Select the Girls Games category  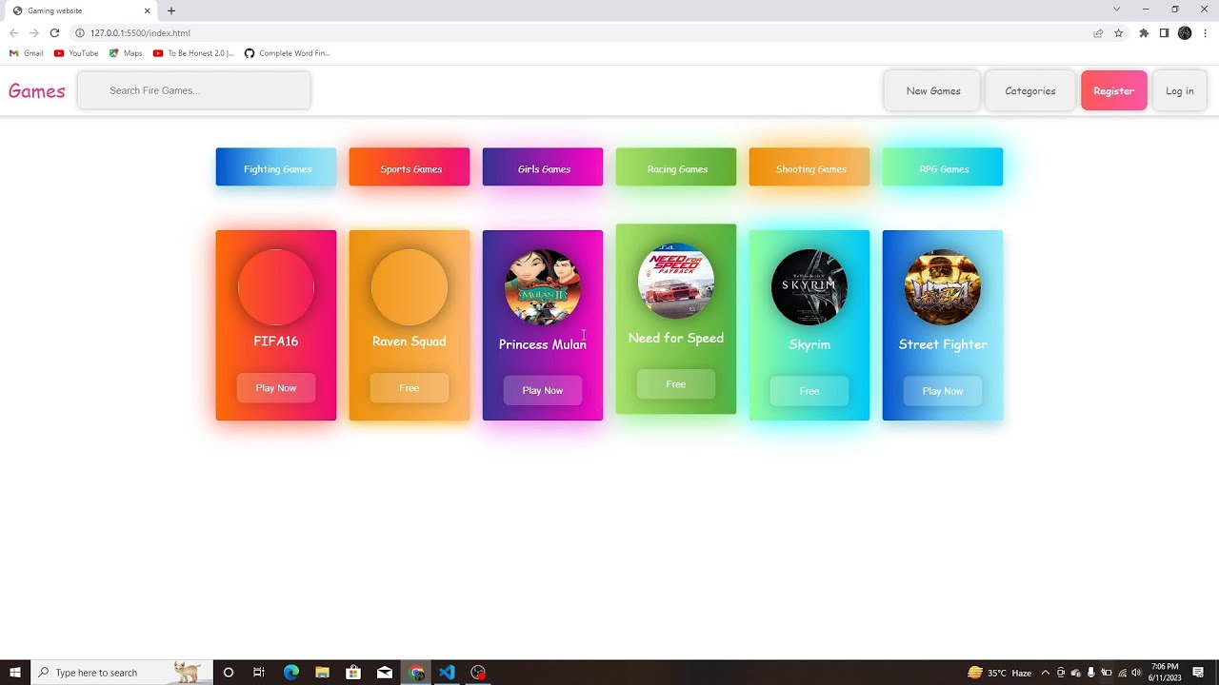(543, 167)
